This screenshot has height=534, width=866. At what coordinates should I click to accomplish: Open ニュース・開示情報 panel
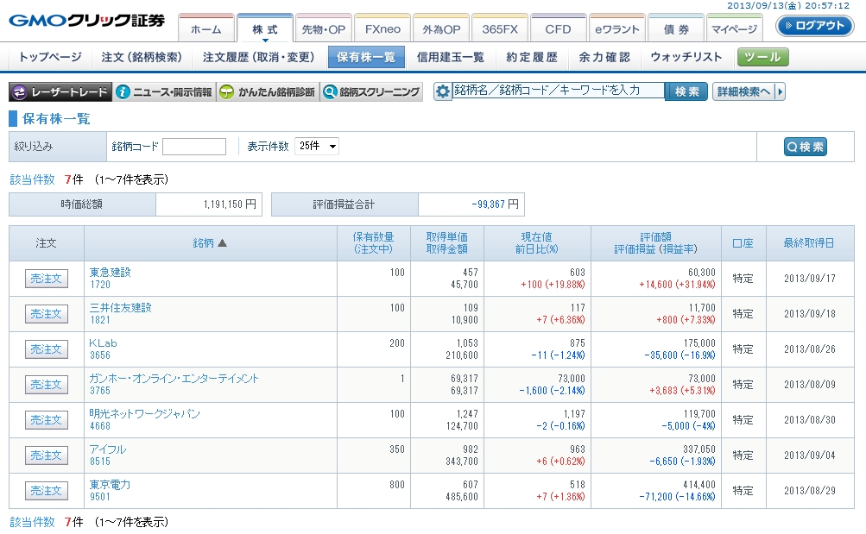click(163, 92)
